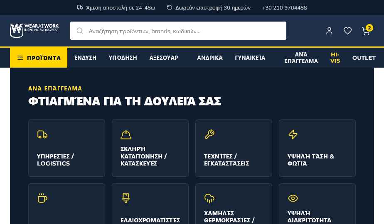Click the WearAtWork logo
This screenshot has width=384, height=224.
[x=34, y=31]
